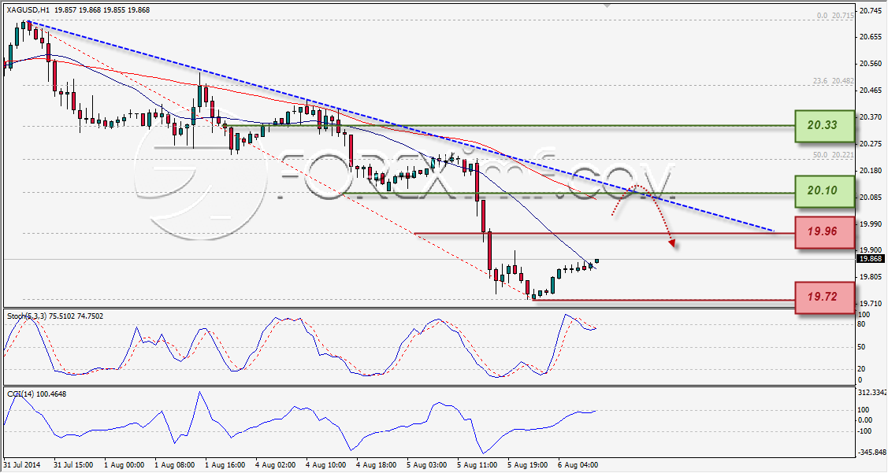
Task: Click price axis value 19.990
Action: (x=871, y=224)
